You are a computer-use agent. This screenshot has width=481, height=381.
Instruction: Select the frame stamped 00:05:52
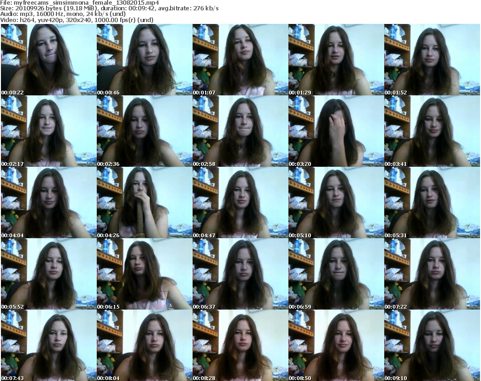pos(48,274)
